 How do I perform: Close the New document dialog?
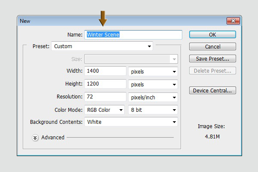[232, 21]
